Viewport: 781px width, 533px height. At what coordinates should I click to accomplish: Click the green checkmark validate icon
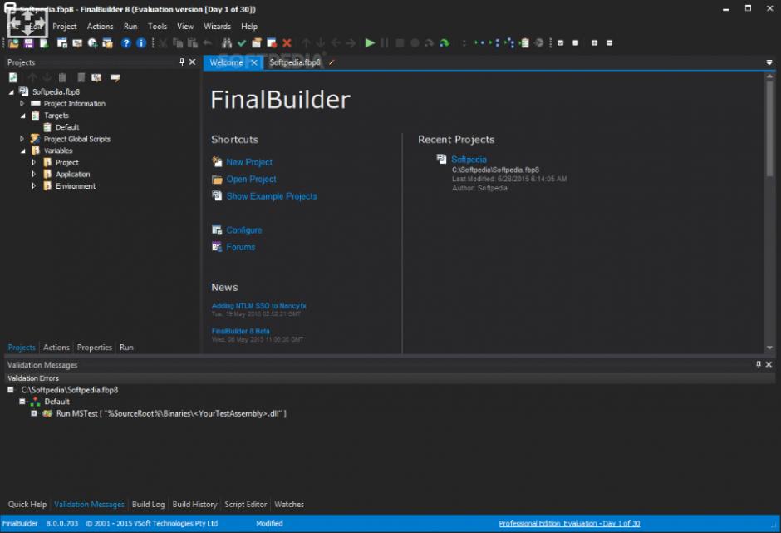pyautogui.click(x=242, y=43)
